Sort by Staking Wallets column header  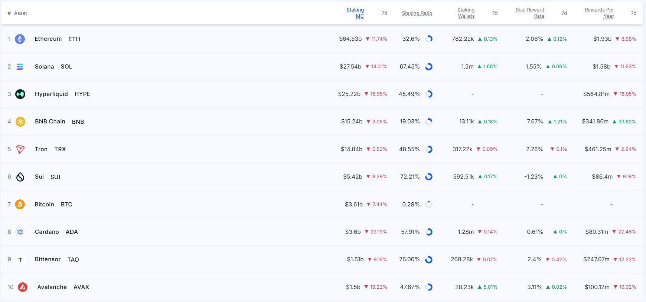(x=466, y=13)
